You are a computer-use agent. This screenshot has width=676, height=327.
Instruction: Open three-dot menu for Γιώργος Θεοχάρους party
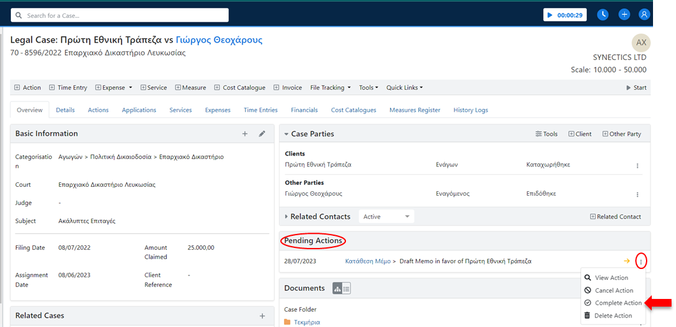point(637,194)
